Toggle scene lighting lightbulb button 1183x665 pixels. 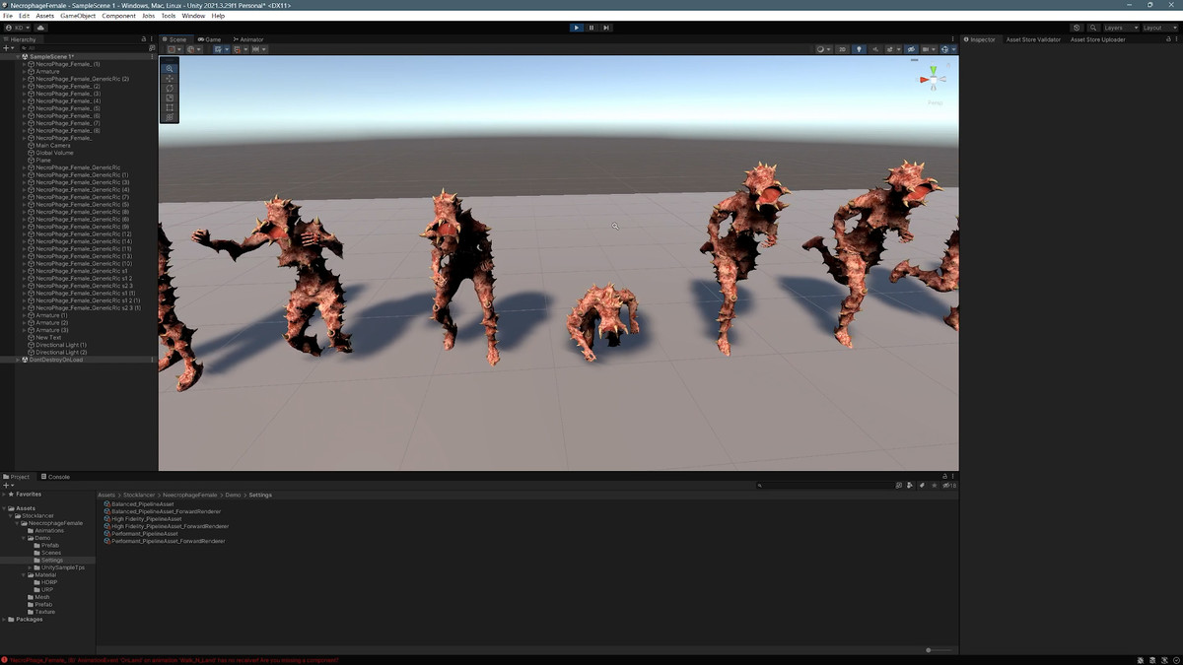tap(859, 49)
